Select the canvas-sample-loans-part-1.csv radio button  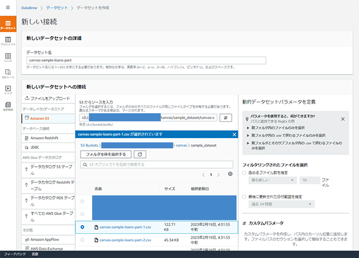pyautogui.click(x=83, y=227)
